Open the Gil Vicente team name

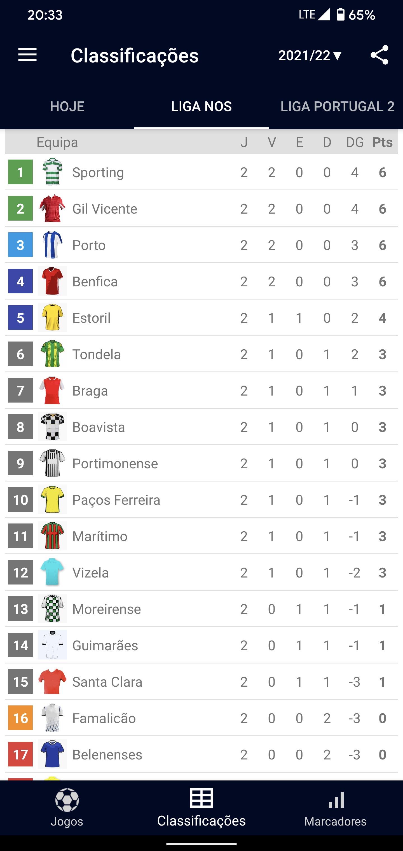pos(105,209)
